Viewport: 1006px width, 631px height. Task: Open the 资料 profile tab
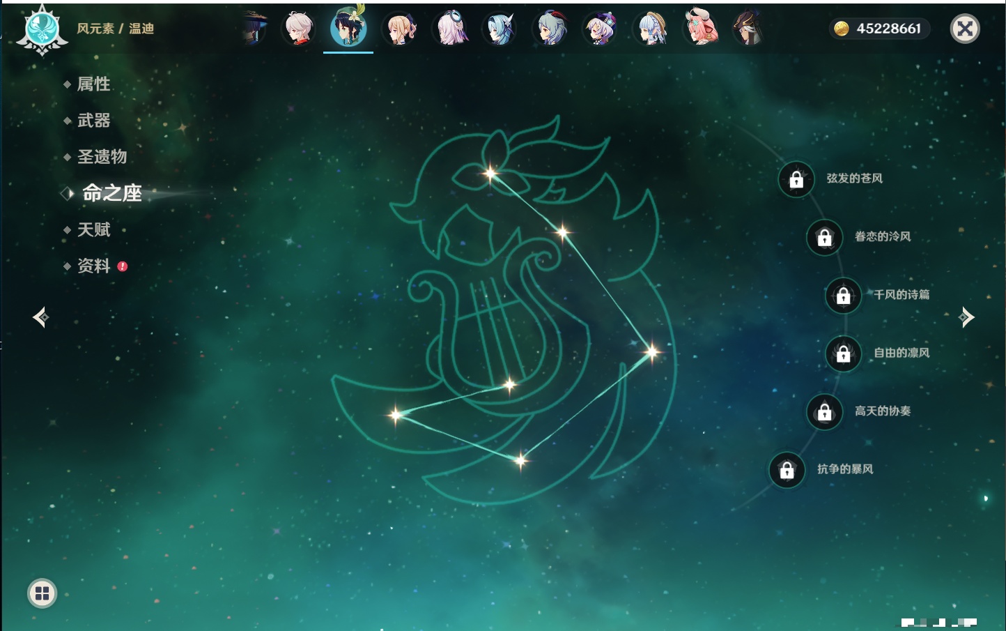click(93, 266)
